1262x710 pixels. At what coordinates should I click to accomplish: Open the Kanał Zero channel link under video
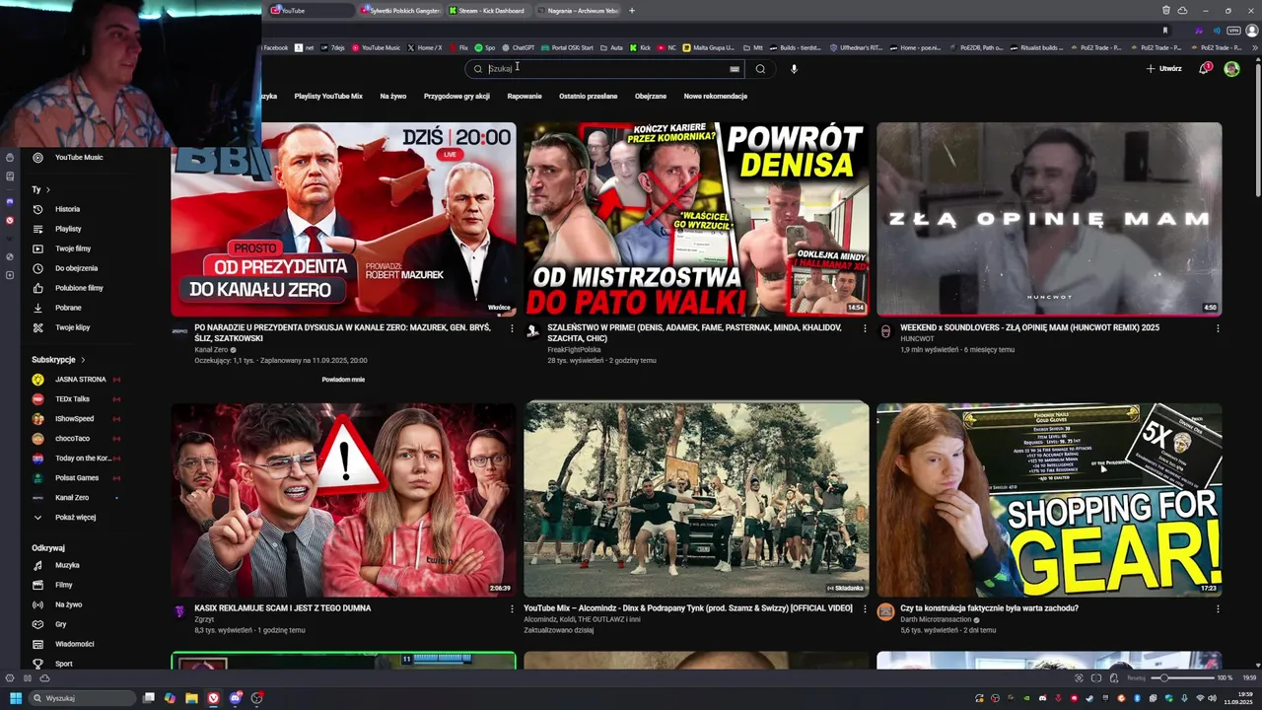(x=211, y=349)
